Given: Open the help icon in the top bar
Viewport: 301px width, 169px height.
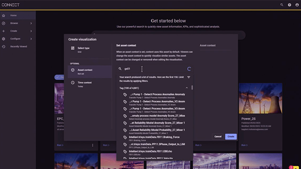Looking at the screenshot, I should (x=289, y=5).
